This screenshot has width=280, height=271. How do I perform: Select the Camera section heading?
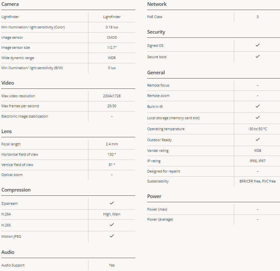pos(10,4)
